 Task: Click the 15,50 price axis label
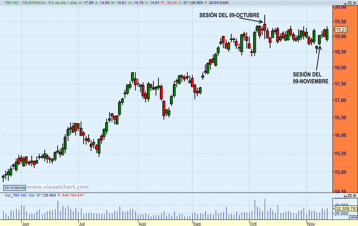coord(340,153)
